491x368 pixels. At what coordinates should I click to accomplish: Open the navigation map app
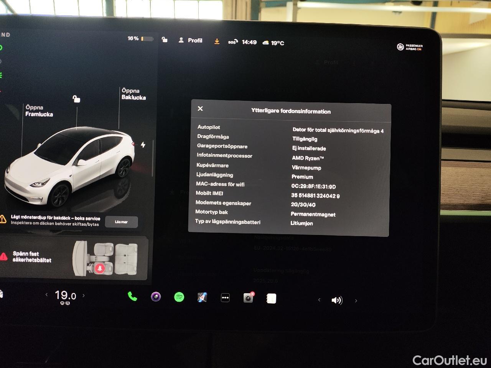point(202,297)
